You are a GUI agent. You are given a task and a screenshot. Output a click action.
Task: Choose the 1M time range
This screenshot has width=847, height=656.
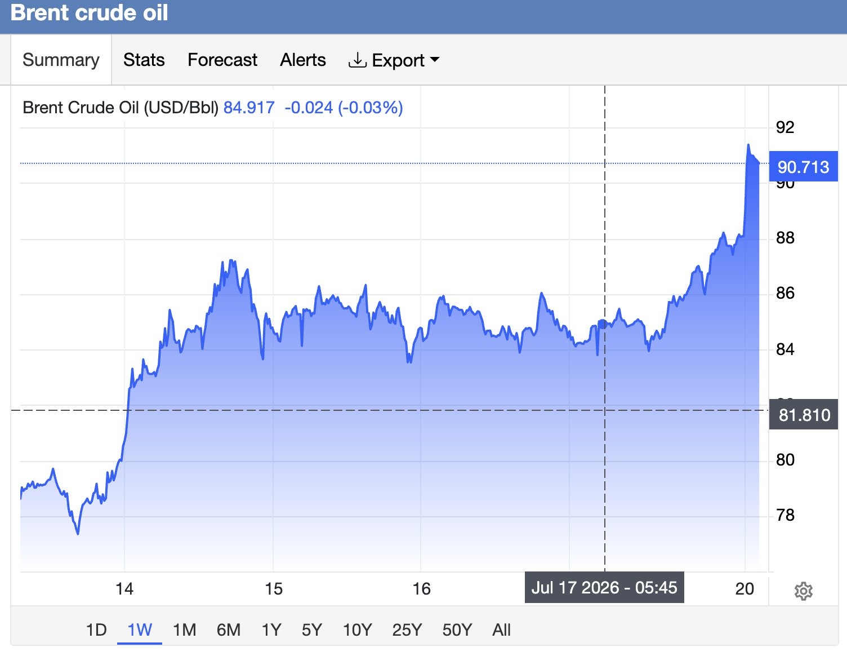tap(184, 630)
